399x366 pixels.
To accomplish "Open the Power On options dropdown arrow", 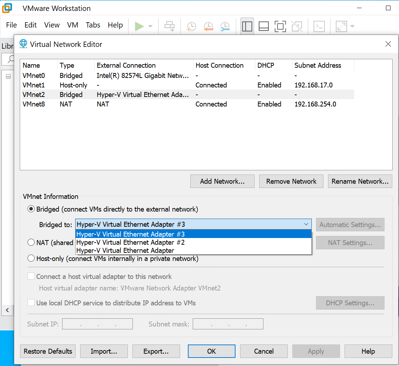I will (x=150, y=26).
